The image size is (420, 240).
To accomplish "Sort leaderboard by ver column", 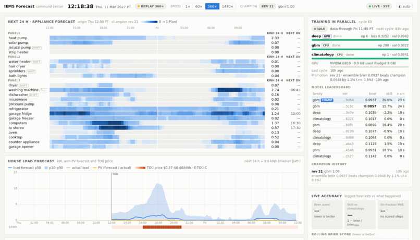I will [x=345, y=93].
